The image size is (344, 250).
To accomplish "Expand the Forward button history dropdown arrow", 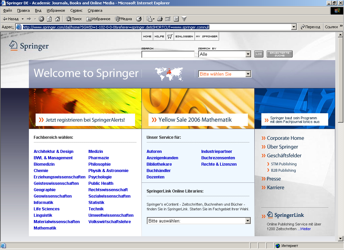I will pos(35,19).
